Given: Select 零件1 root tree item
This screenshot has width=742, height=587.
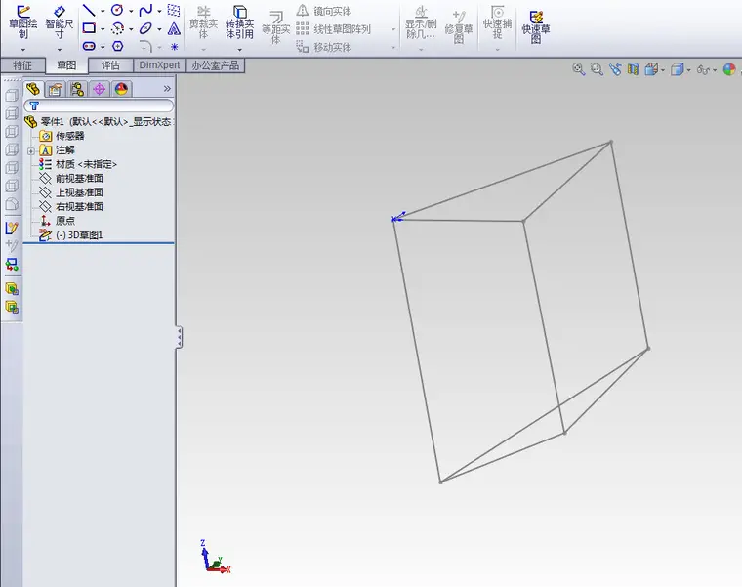Looking at the screenshot, I should click(x=99, y=122).
